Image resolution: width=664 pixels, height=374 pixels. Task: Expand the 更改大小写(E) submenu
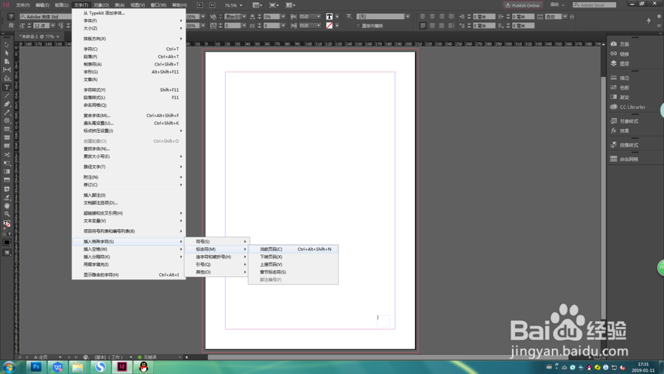[129, 157]
